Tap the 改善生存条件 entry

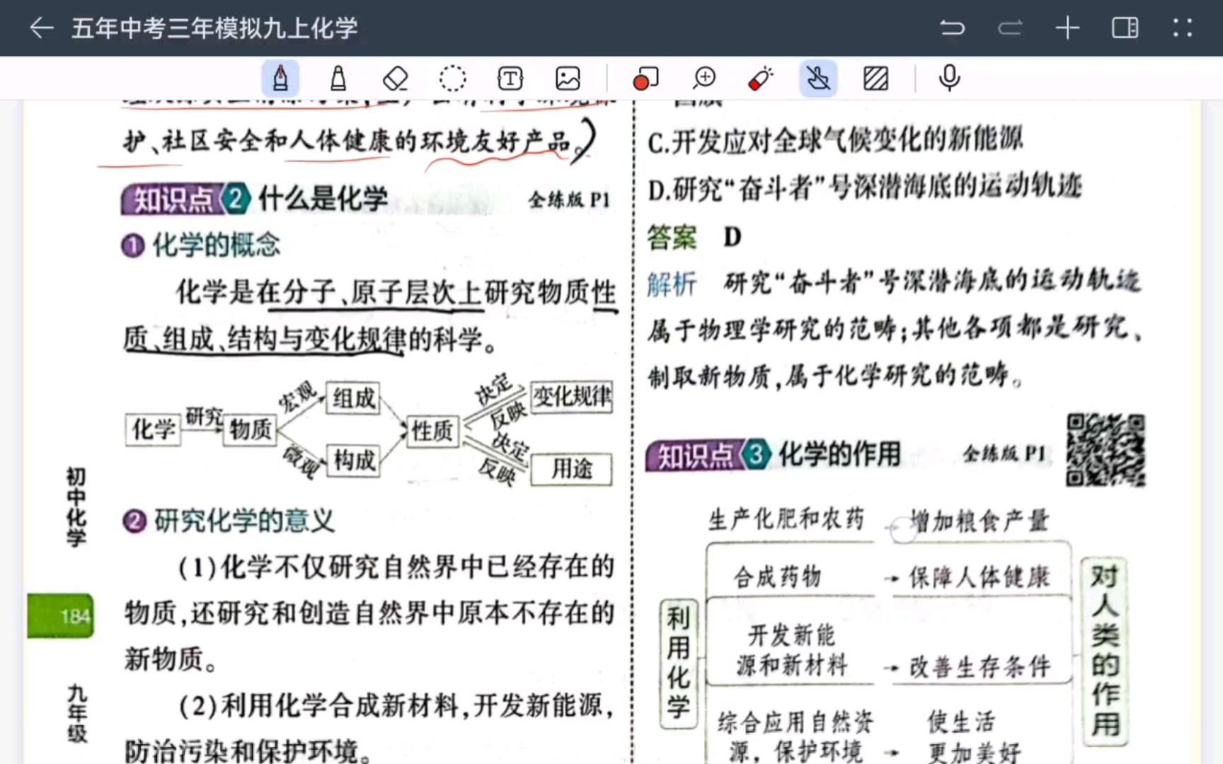click(980, 666)
